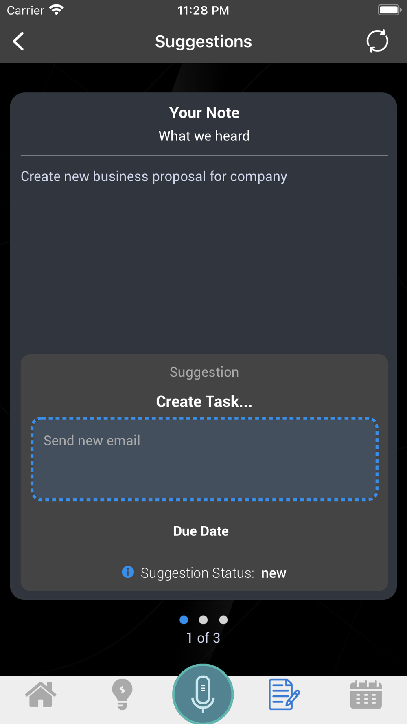Edit the 'Send new email' task field
Screen dimensions: 407x724
coord(204,459)
